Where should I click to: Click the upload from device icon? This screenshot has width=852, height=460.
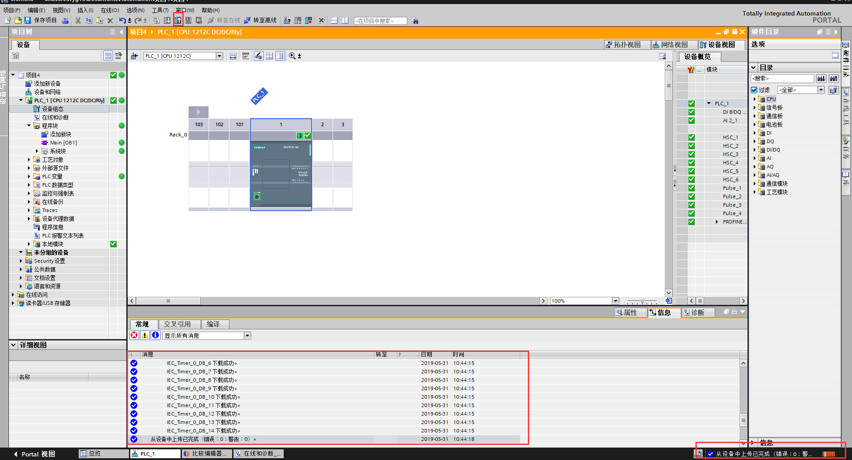point(178,20)
